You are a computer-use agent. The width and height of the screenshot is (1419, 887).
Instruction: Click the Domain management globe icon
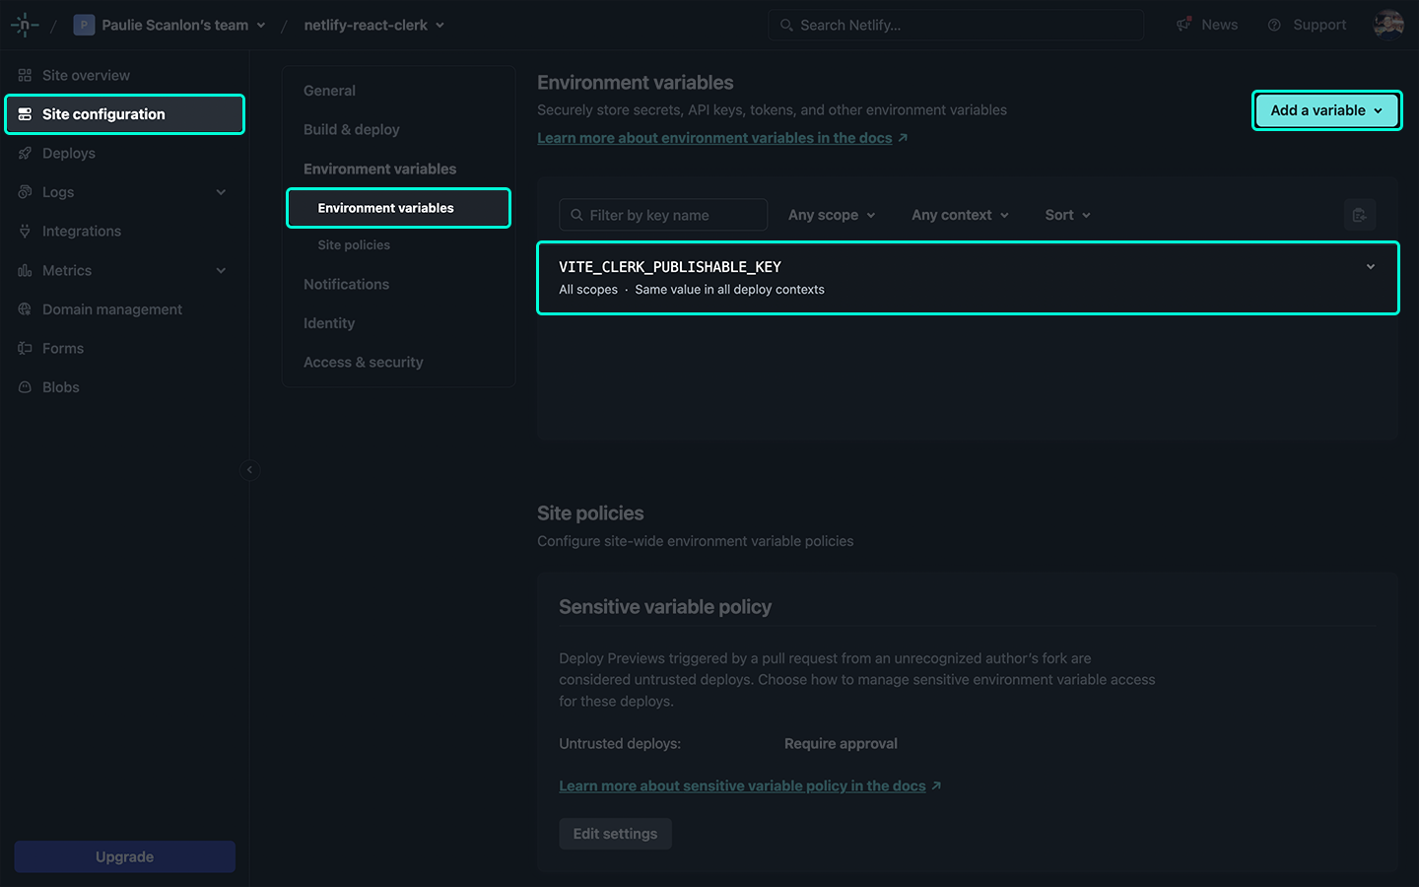(25, 309)
